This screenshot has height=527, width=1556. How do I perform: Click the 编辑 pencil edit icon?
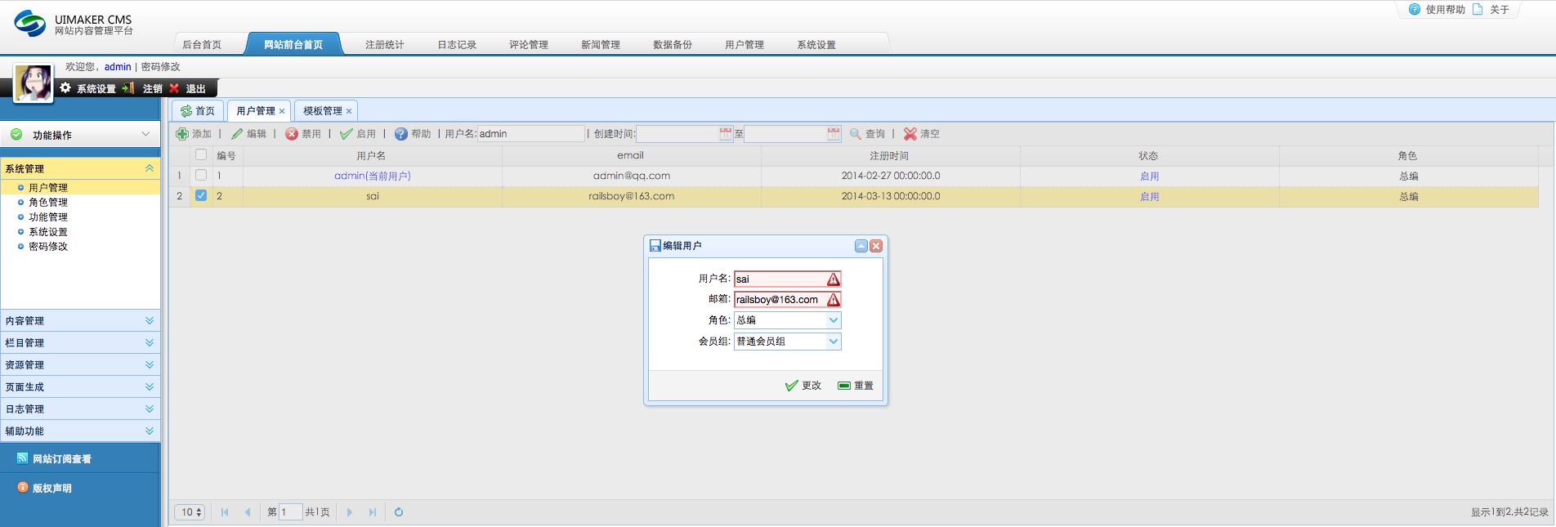coord(237,134)
